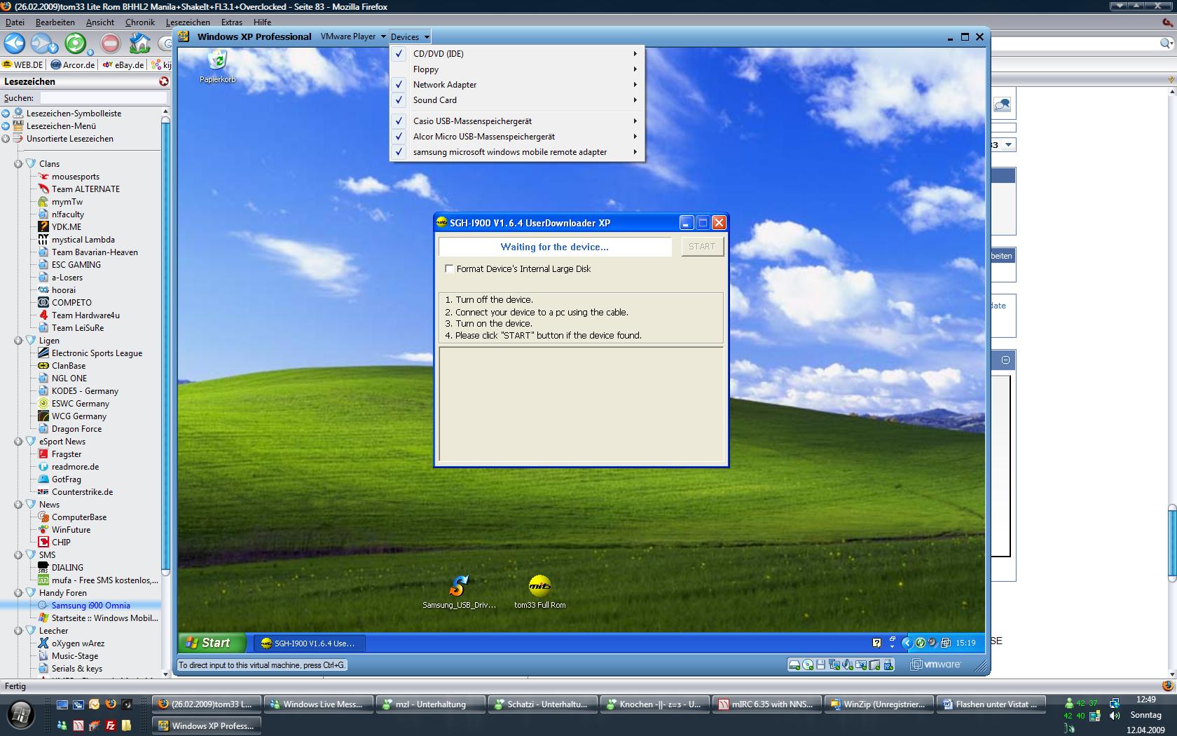Open Floppy submenu entry
This screenshot has height=736, width=1177.
pos(517,69)
